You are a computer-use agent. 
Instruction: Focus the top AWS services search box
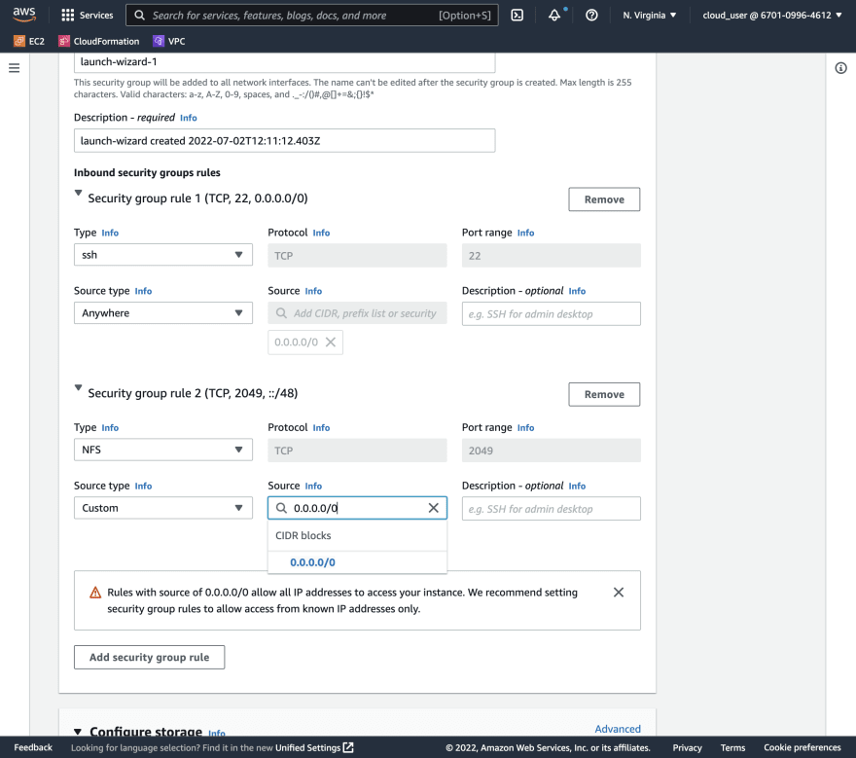(x=311, y=16)
